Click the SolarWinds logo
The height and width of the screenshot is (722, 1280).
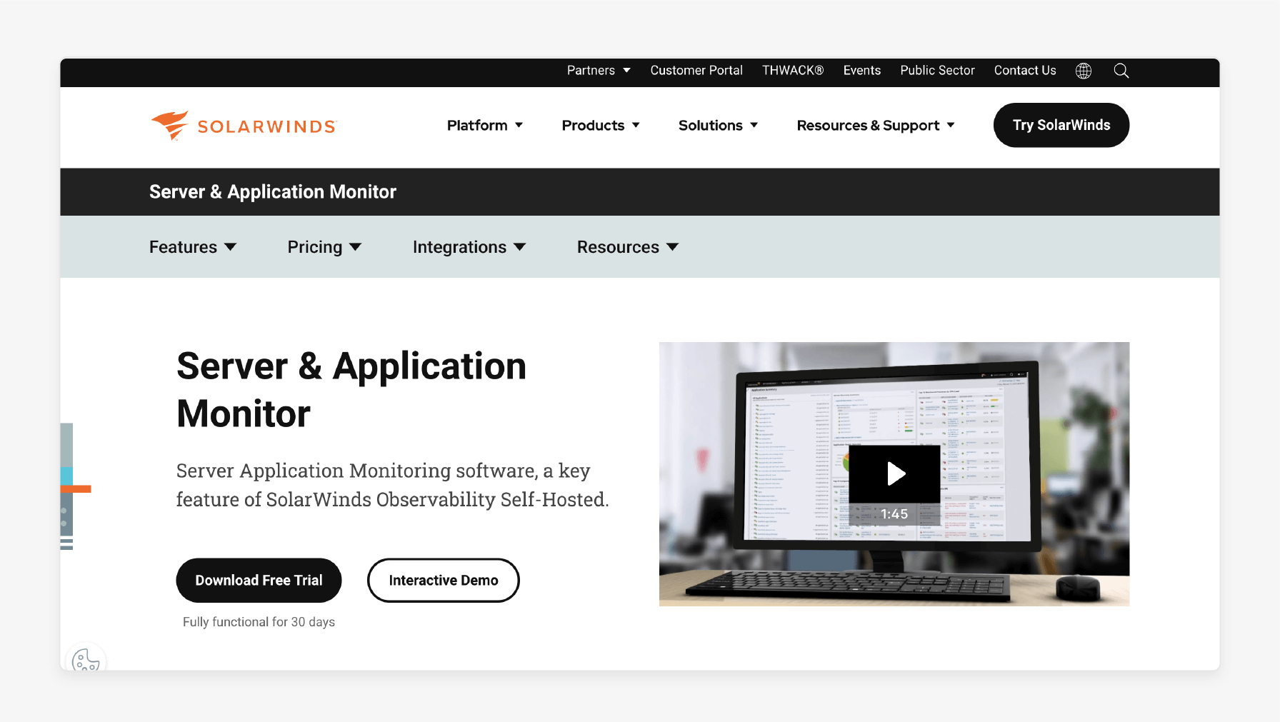click(x=244, y=126)
